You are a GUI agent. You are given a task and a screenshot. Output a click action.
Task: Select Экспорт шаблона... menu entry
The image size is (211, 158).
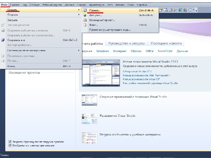pyautogui.click(x=41, y=45)
